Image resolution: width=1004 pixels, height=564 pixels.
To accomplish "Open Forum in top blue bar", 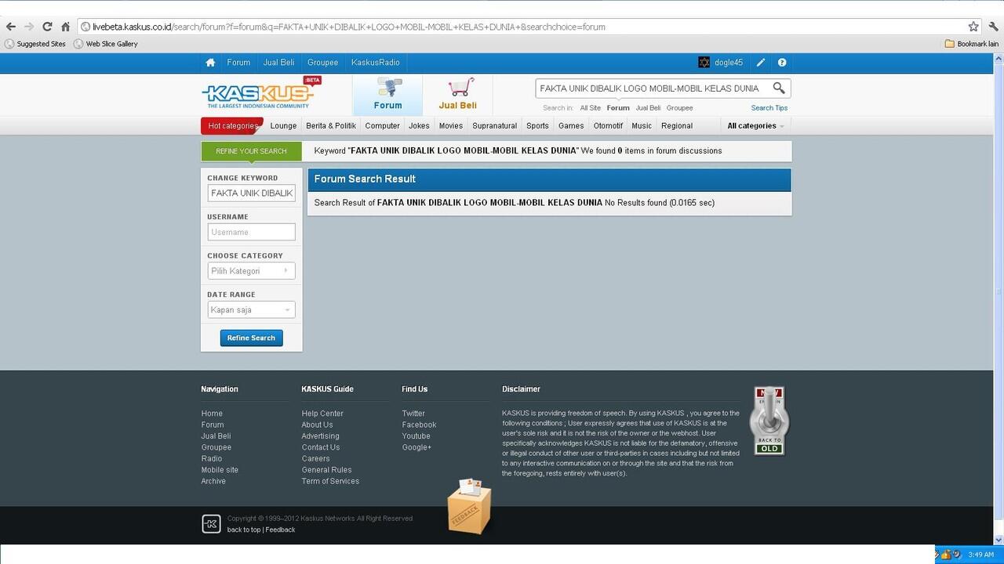I will pos(238,63).
